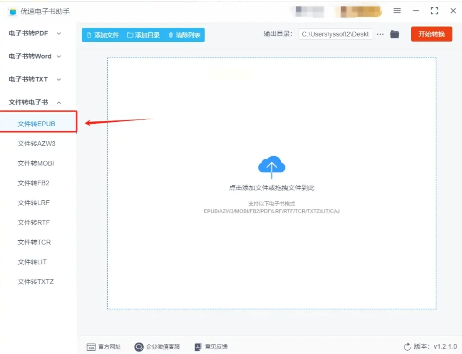Click the add directory folder icon

pos(130,35)
